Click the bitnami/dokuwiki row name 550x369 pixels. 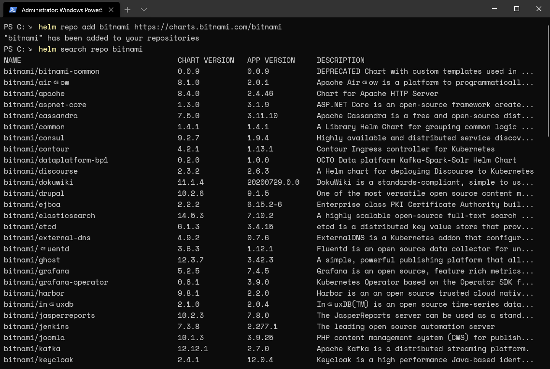38,182
